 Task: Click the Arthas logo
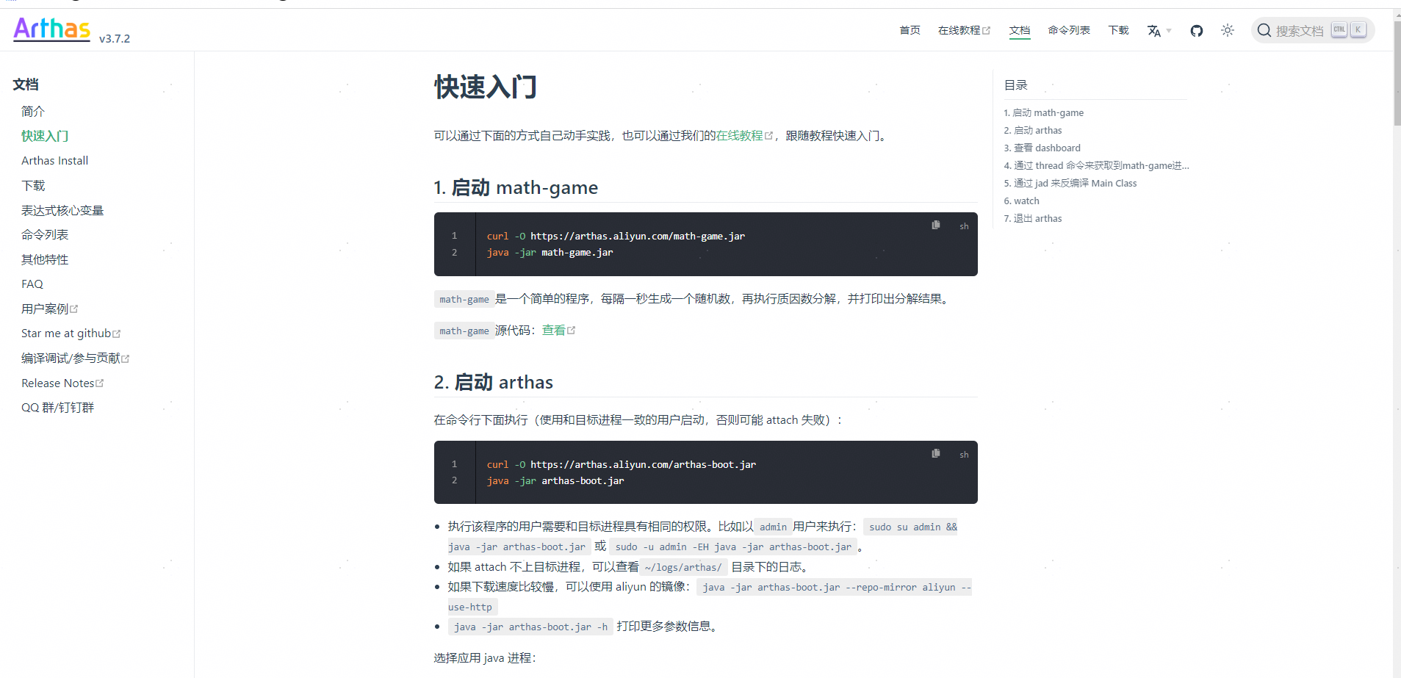[x=51, y=29]
